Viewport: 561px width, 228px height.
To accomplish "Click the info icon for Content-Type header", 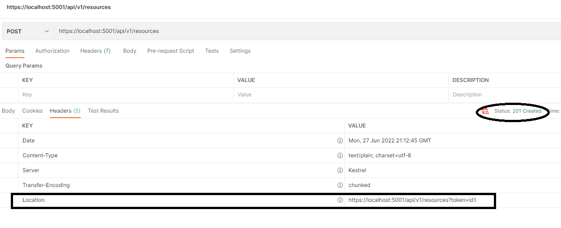I will tap(340, 155).
